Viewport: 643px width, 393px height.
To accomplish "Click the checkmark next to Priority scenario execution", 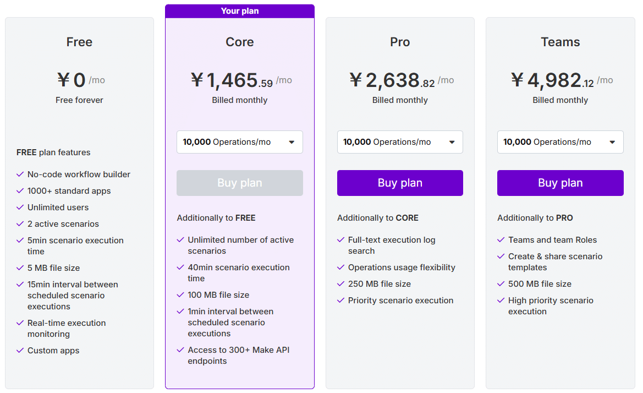I will [x=340, y=301].
